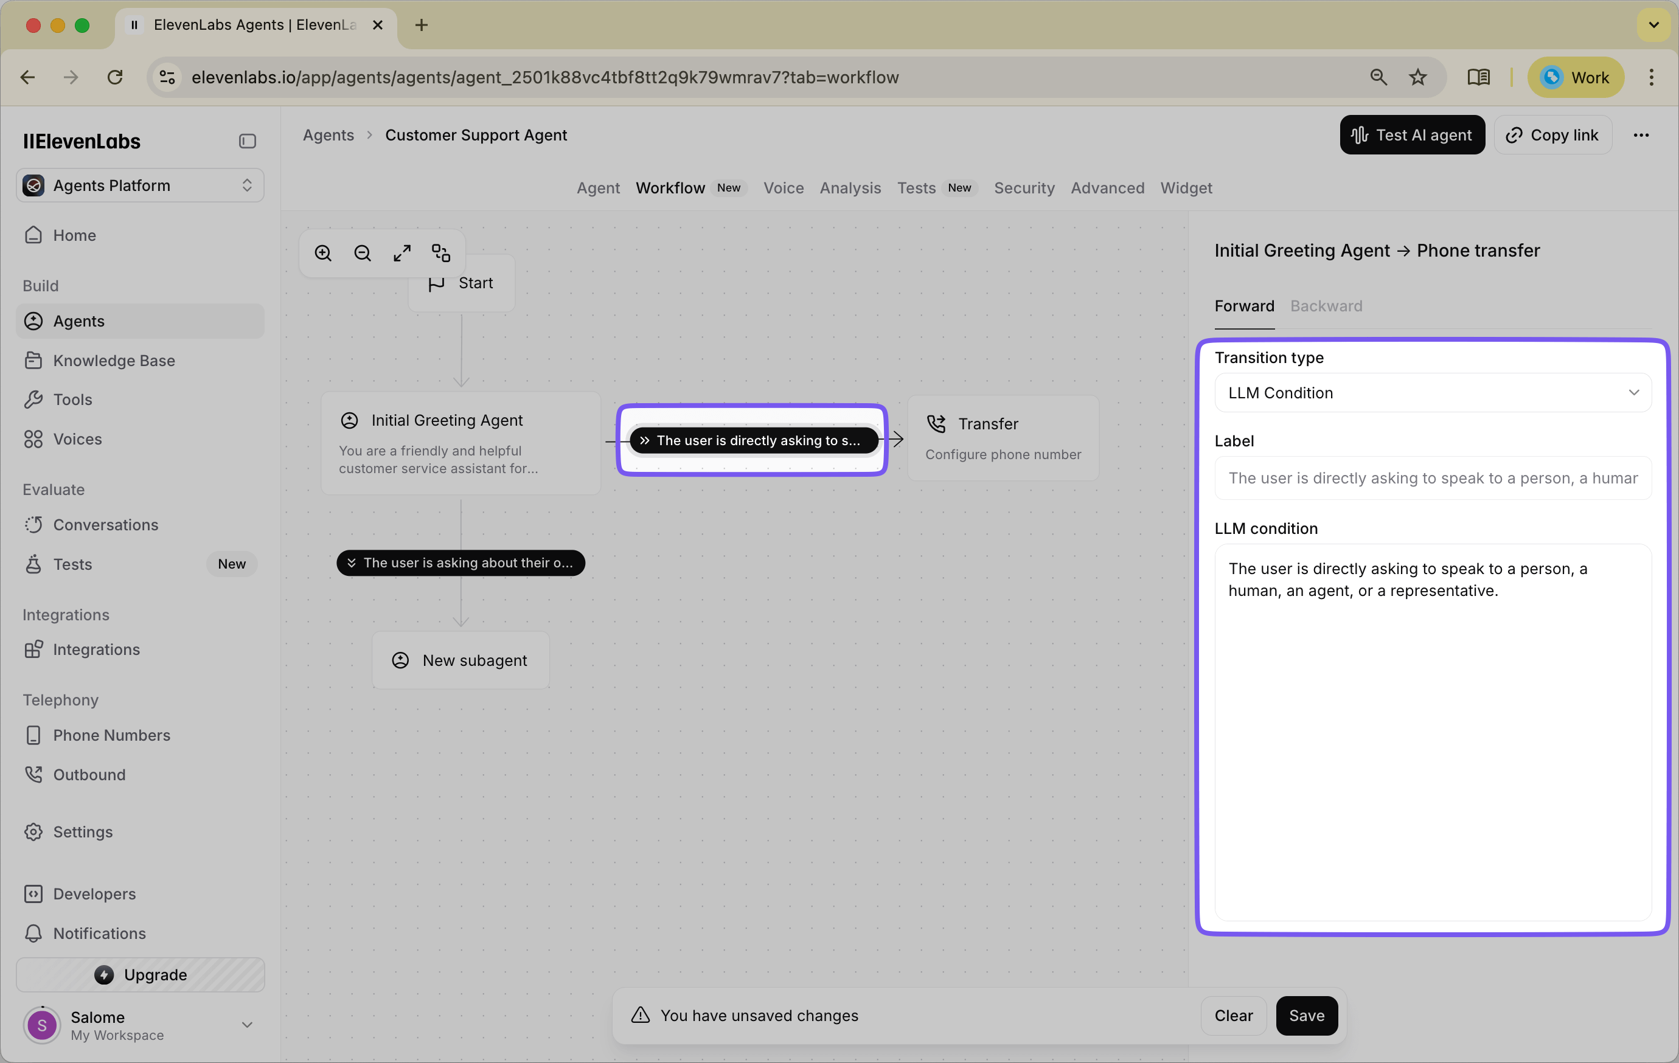Zoom in on the workflow canvas
The image size is (1679, 1063).
(323, 252)
